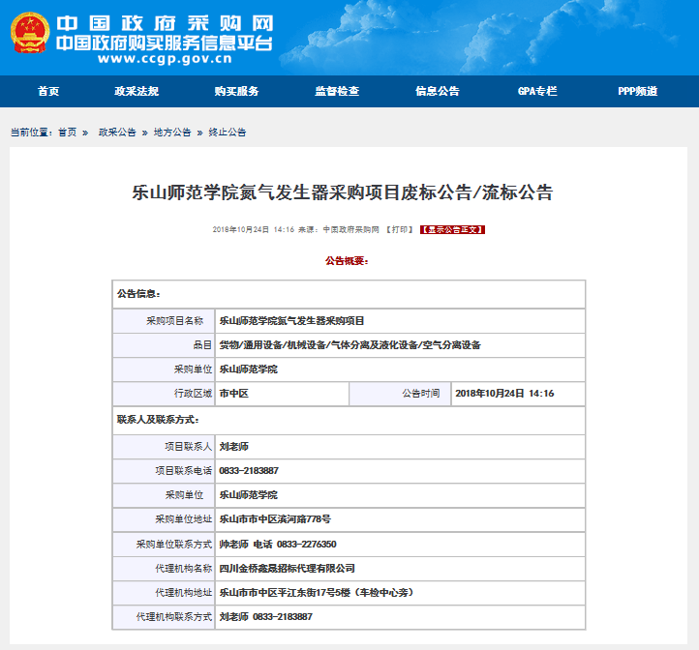Open the 信息公告 navigation item

pyautogui.click(x=437, y=92)
